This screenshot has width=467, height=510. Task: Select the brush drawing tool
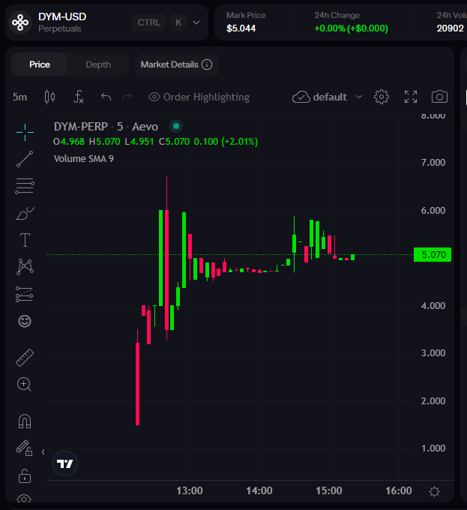coord(25,213)
